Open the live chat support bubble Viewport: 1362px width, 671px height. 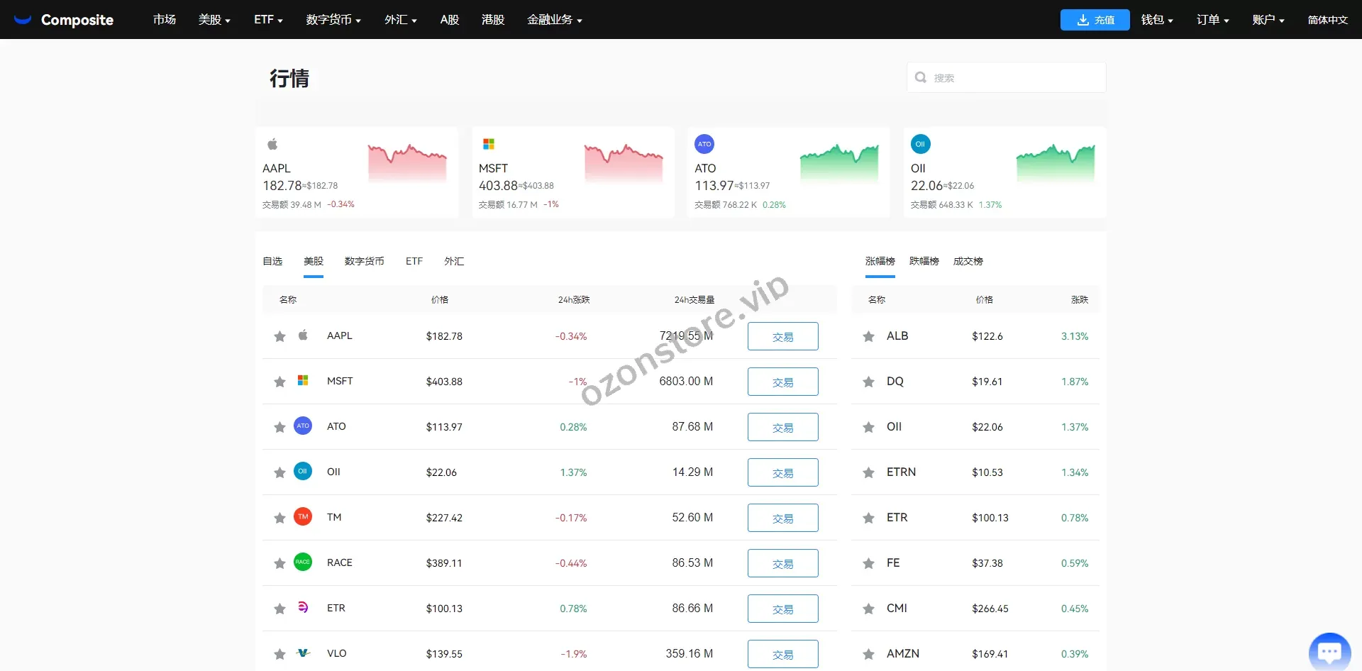pos(1329,651)
